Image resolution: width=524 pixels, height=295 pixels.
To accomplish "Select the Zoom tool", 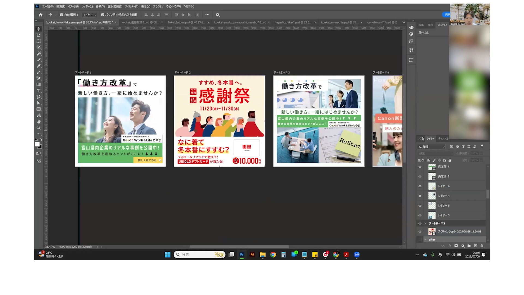I will tap(38, 128).
